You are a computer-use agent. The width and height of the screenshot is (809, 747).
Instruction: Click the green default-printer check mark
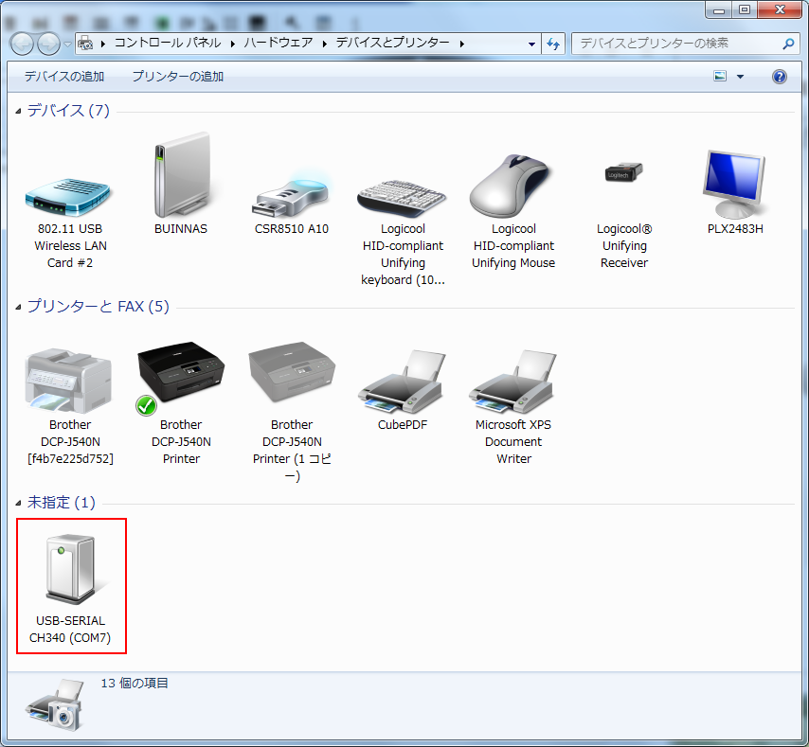tap(147, 406)
